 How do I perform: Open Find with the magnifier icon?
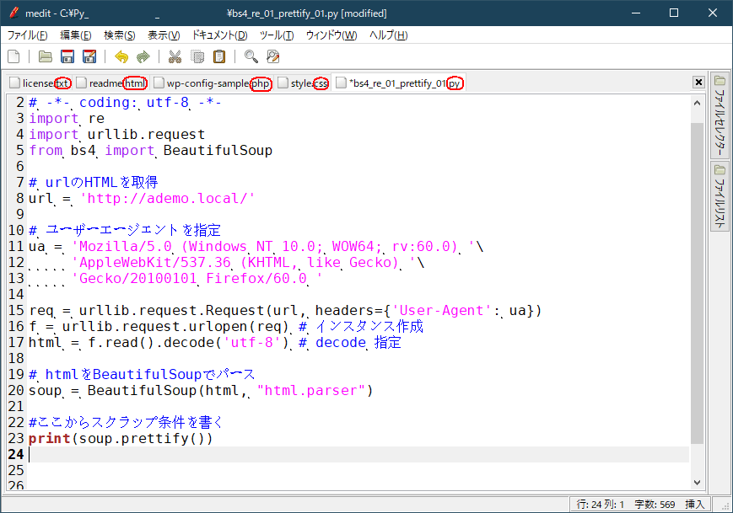[251, 56]
